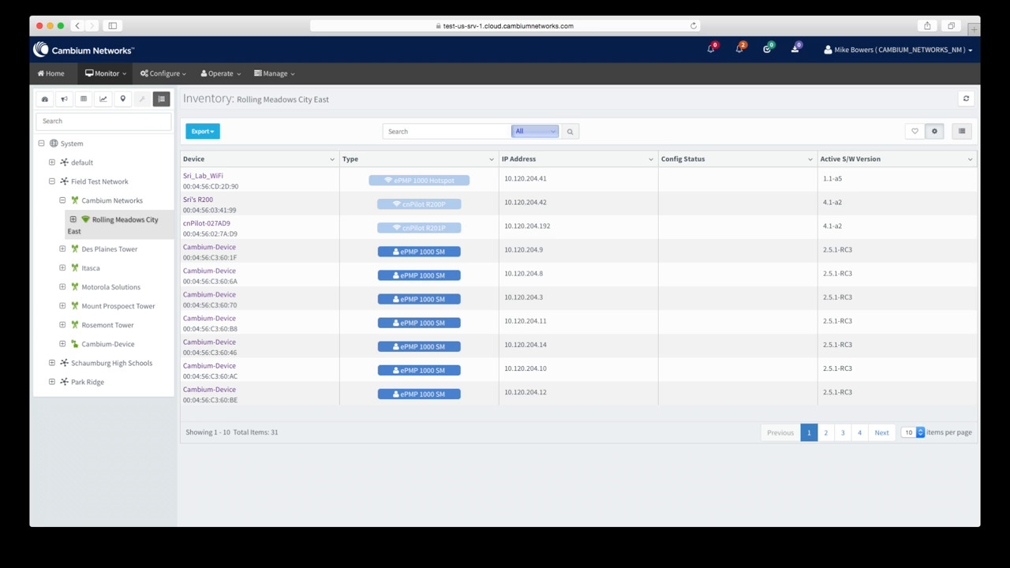This screenshot has width=1010, height=568.
Task: Click the favorites heart icon
Action: click(915, 131)
